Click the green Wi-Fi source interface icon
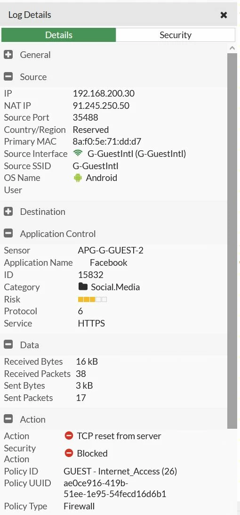 [x=78, y=153]
